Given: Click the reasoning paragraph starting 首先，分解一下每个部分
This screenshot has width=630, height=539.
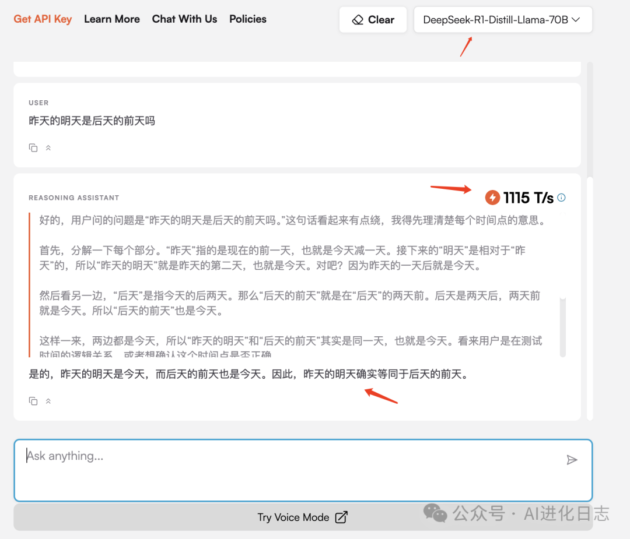Looking at the screenshot, I should point(282,258).
